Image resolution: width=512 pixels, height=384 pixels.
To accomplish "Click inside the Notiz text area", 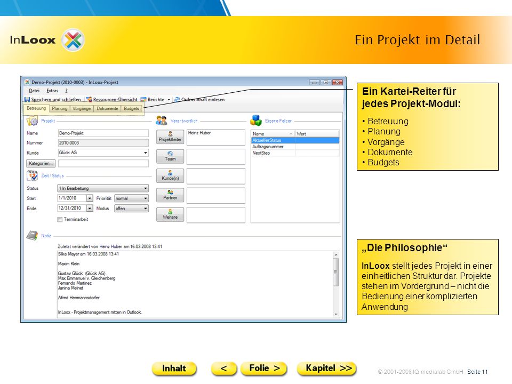I will pos(195,284).
